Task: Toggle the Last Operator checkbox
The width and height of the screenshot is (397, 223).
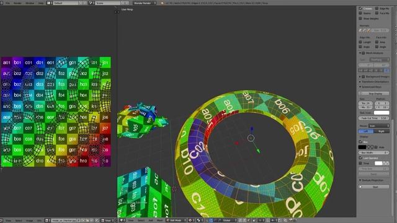Action: 360,158
